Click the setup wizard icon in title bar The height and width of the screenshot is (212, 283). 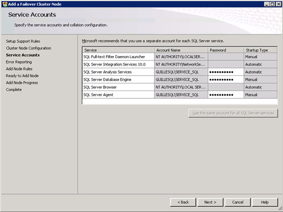point(5,4)
